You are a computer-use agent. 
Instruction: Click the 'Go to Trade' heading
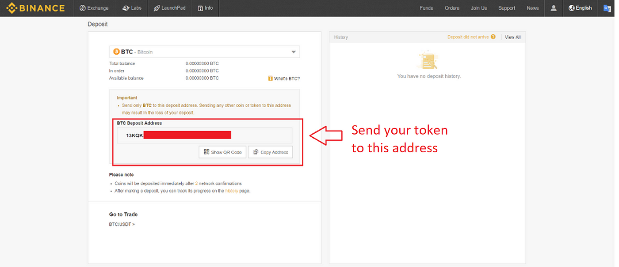(123, 214)
